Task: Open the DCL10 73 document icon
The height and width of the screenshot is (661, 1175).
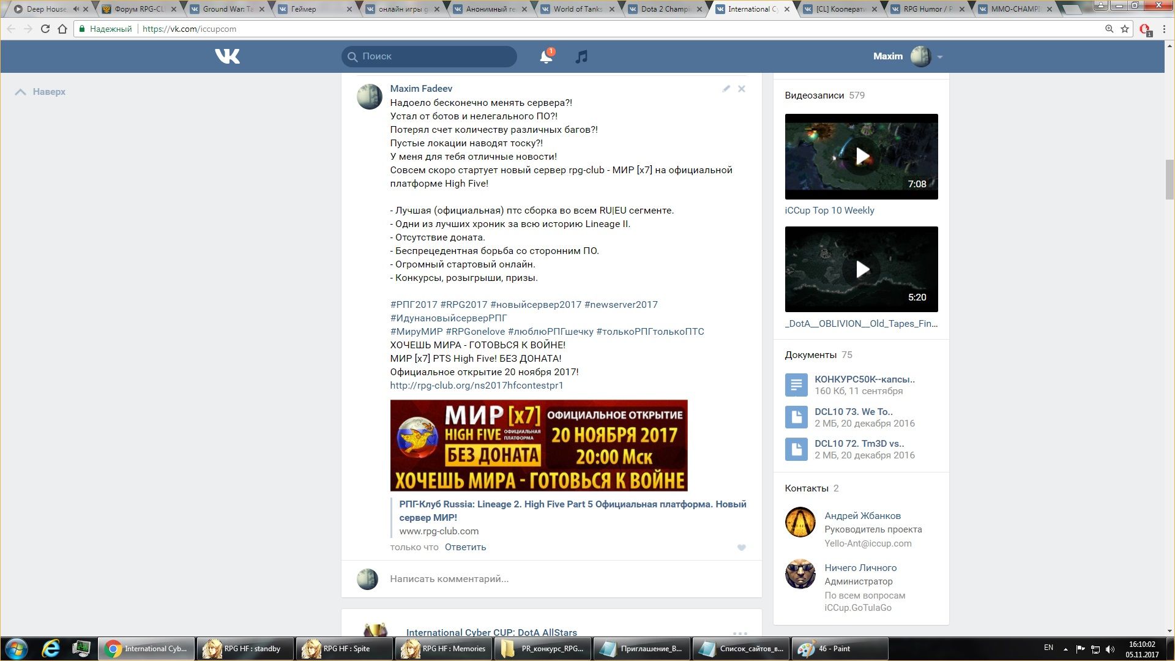Action: (796, 417)
